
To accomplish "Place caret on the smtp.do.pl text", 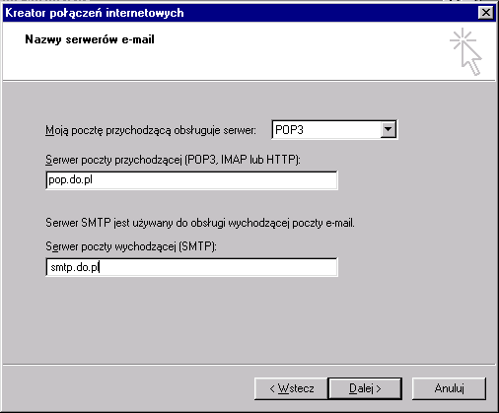I will pos(75,267).
